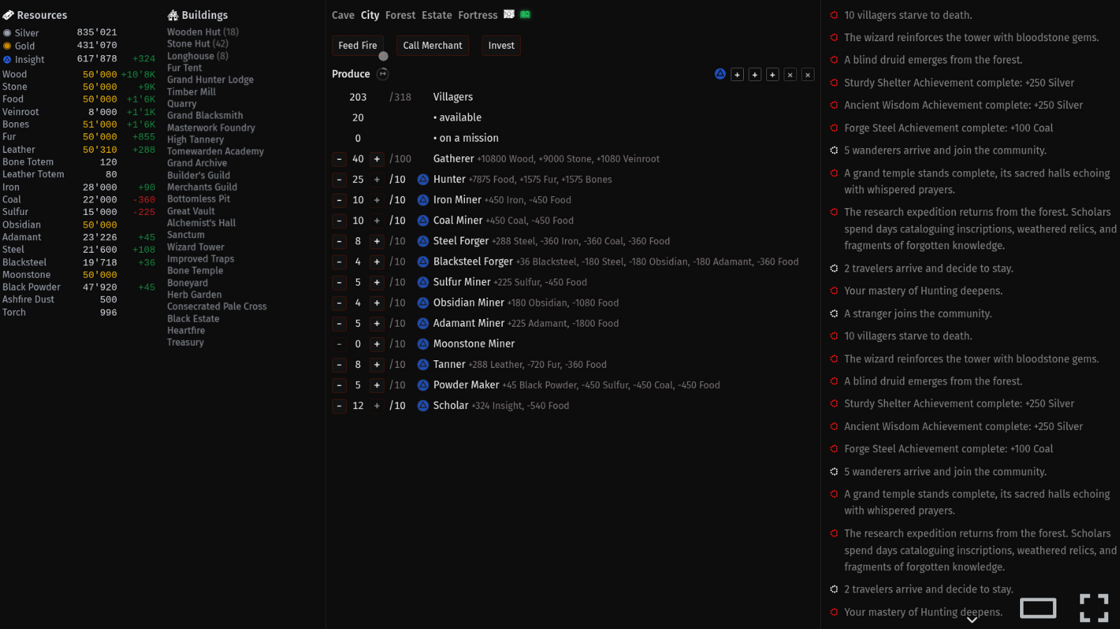This screenshot has height=629, width=1120.
Task: Remove a Sulfur Miner with minus button
Action: pyautogui.click(x=339, y=283)
